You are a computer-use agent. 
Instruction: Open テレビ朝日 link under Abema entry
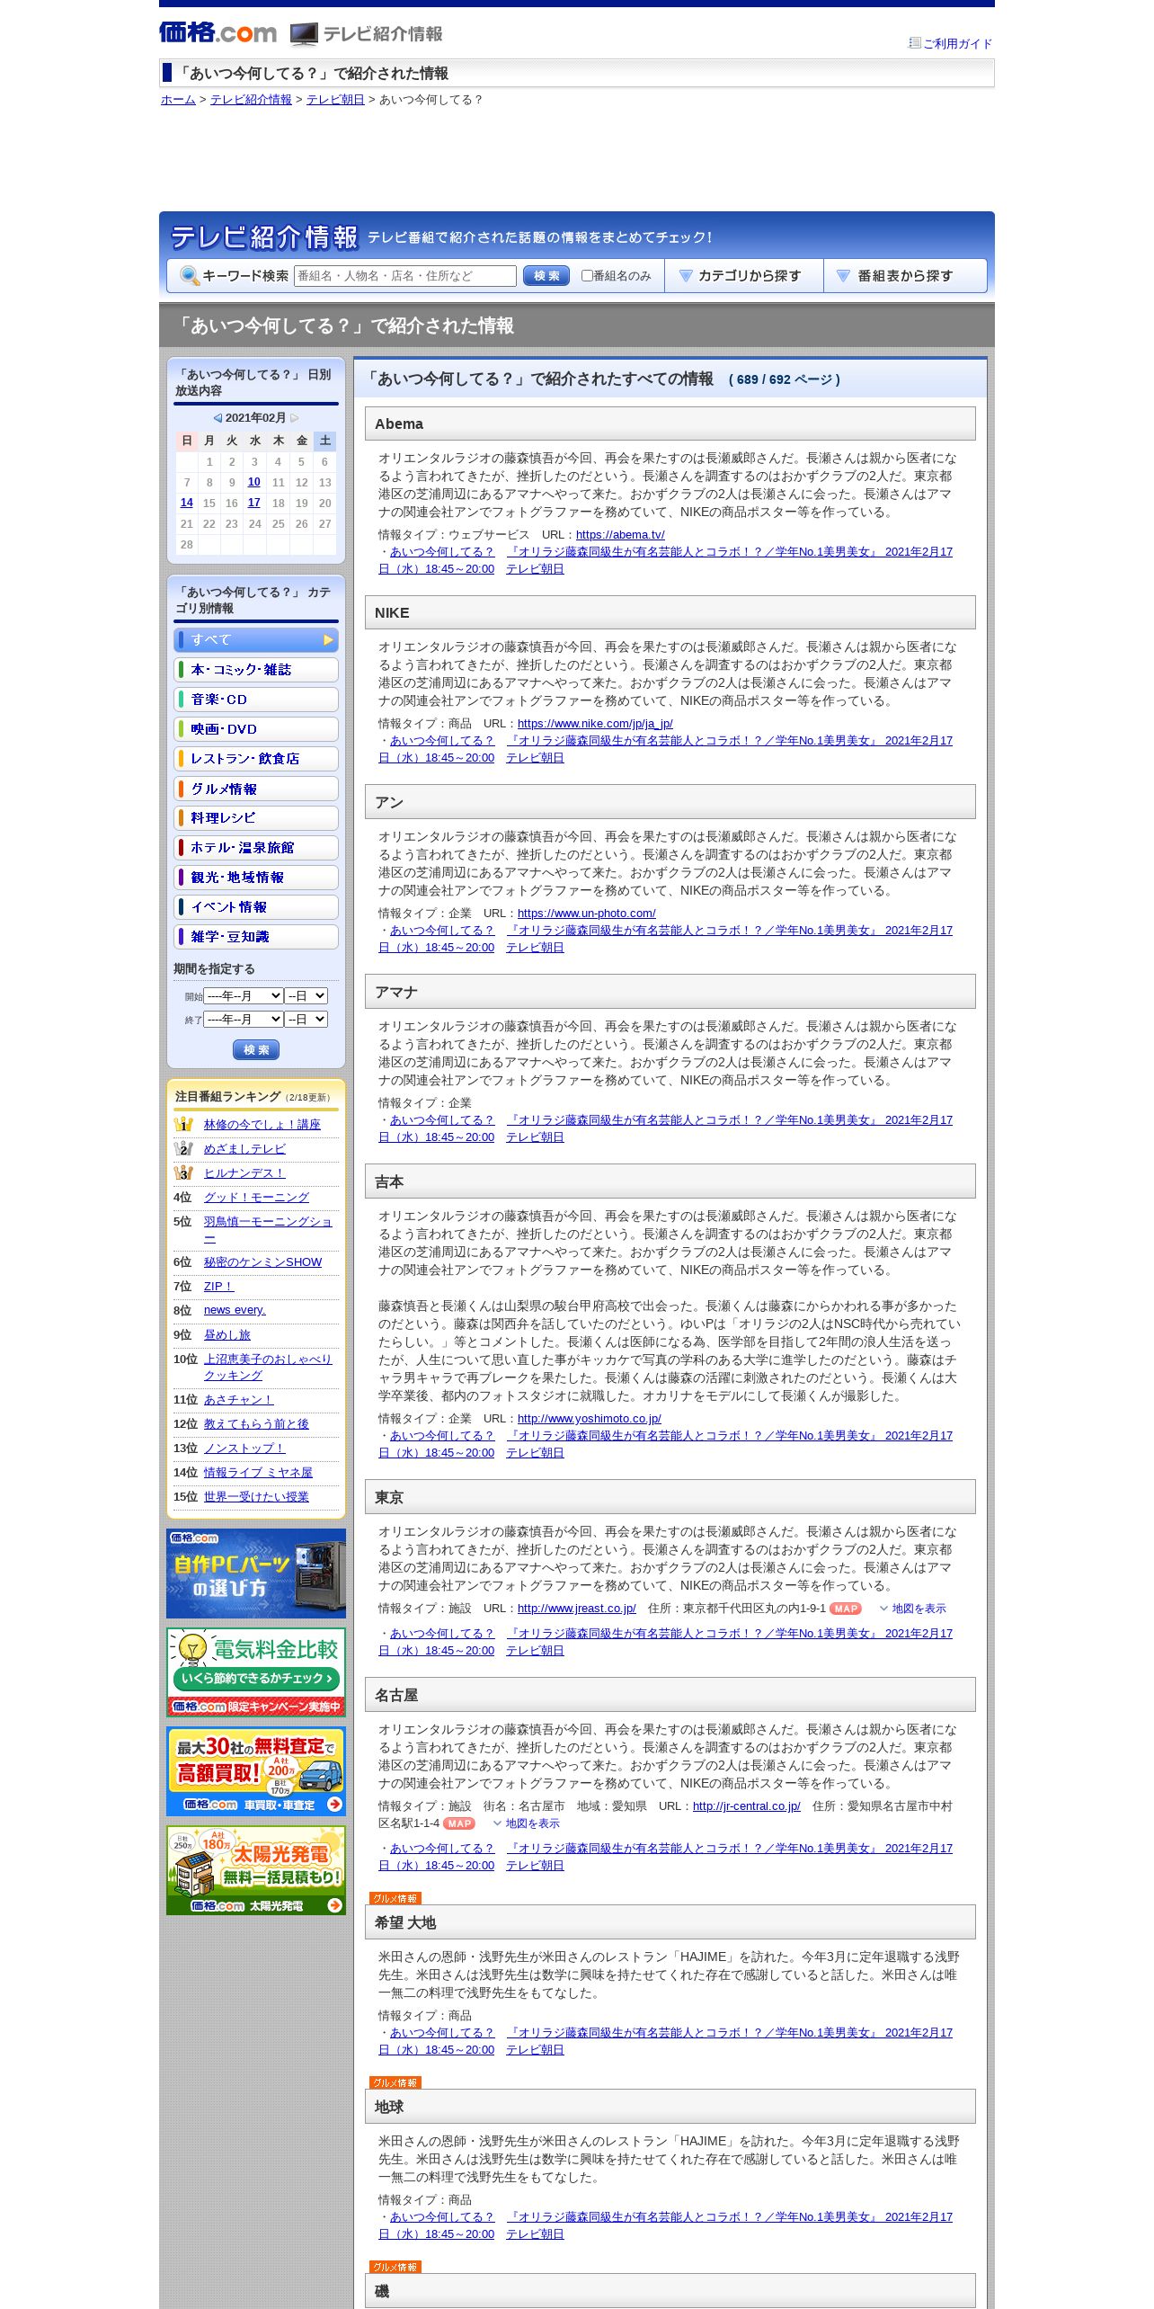[535, 569]
